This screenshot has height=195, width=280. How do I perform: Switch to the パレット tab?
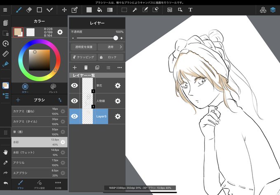point(53,88)
